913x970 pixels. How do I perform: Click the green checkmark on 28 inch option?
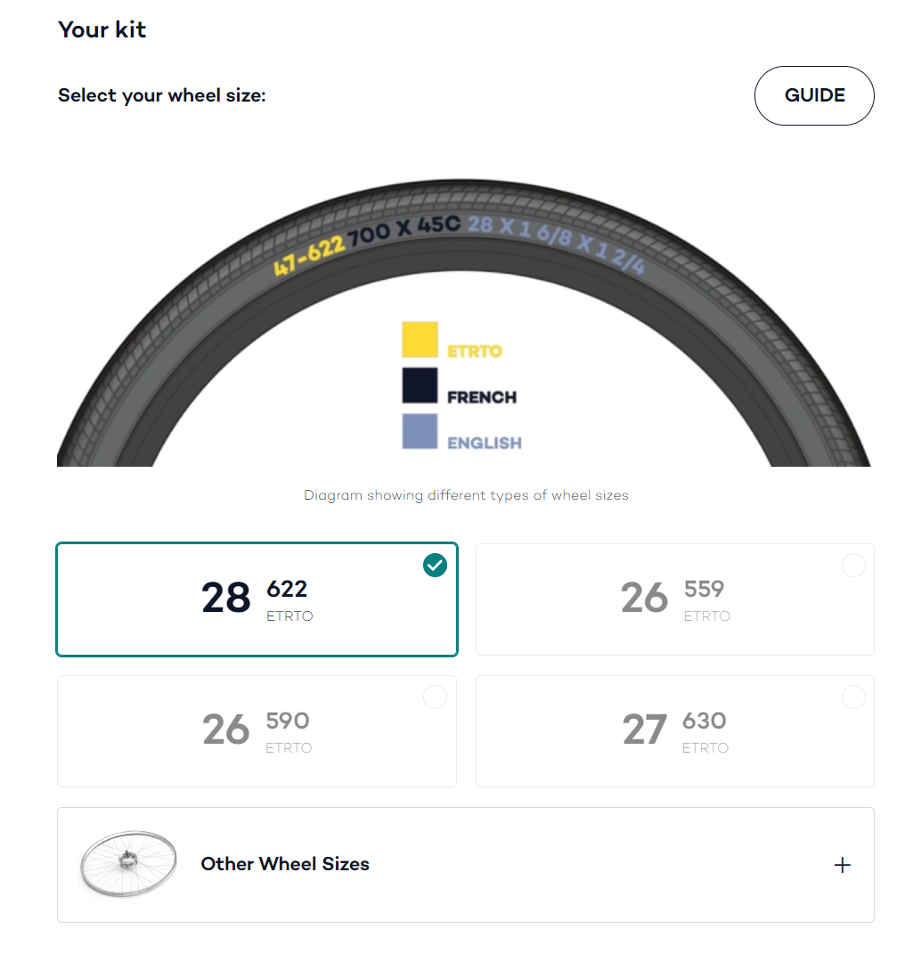435,565
